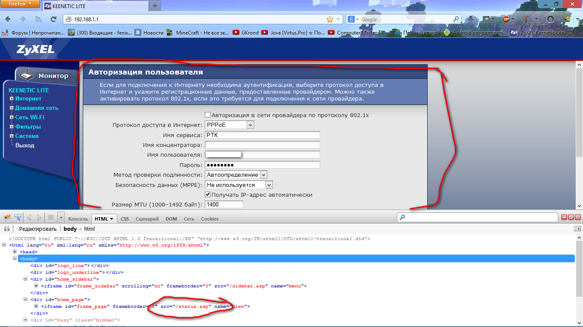Image resolution: width=583 pixels, height=327 pixels.
Task: Reload the router page
Action: tap(53, 19)
